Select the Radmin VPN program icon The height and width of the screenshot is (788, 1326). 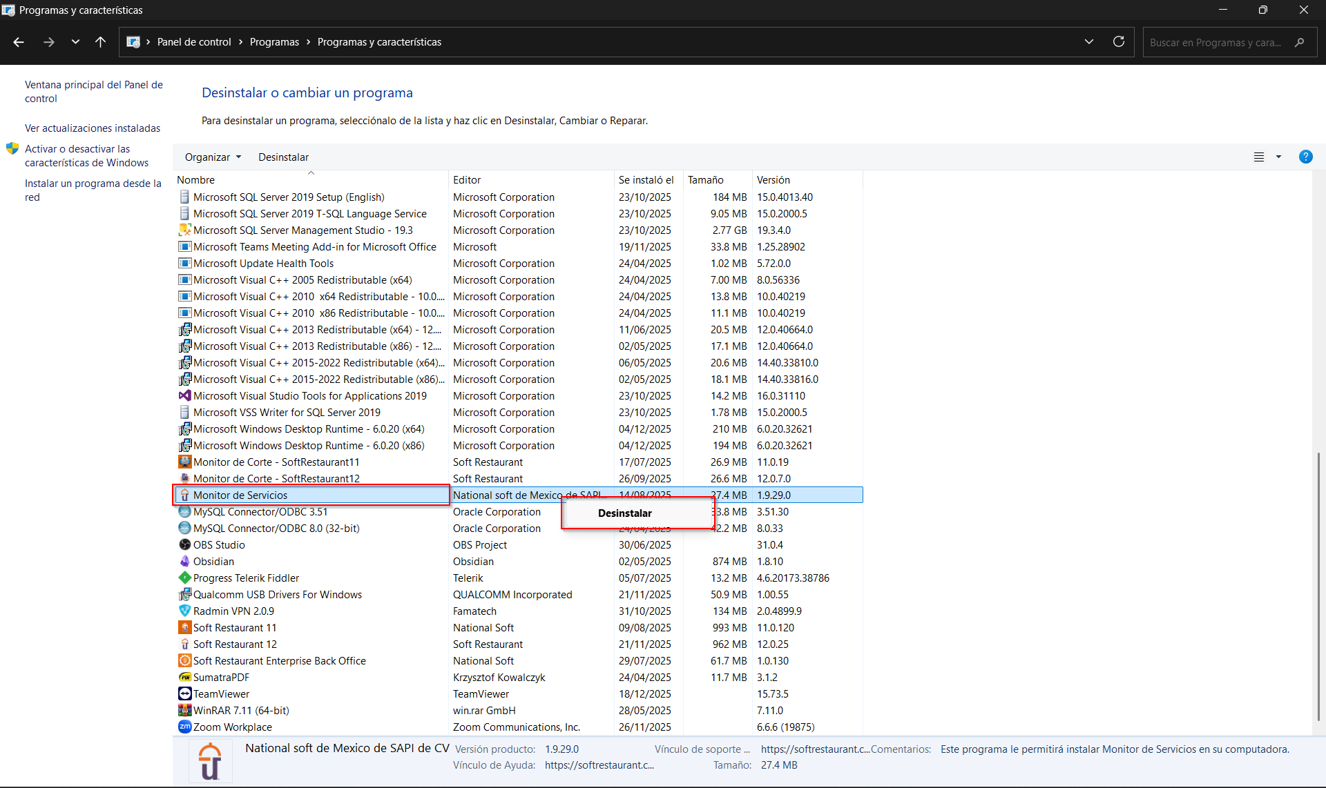(x=184, y=611)
